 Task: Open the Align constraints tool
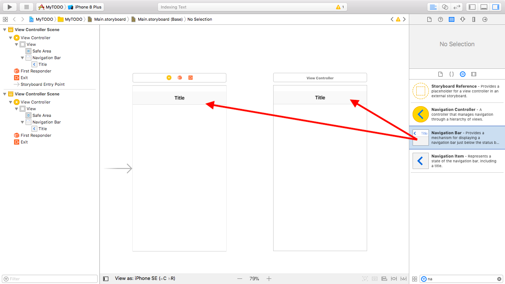(384, 278)
